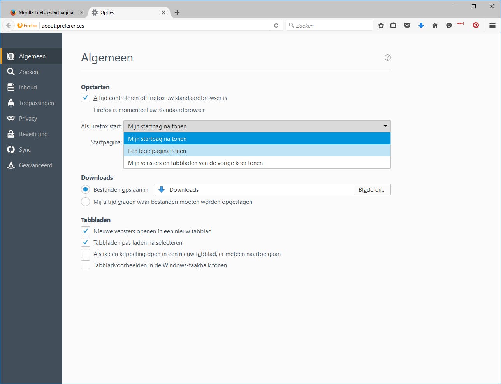Close the Opties tab
Viewport: 501px width, 384px height.
click(x=163, y=12)
